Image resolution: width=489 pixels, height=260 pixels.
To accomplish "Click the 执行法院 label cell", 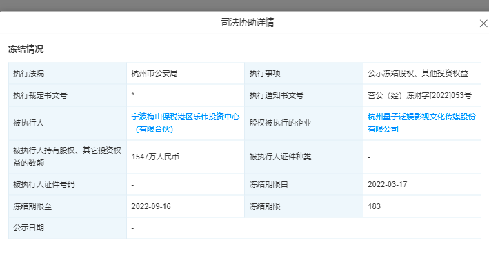I will click(68, 73).
